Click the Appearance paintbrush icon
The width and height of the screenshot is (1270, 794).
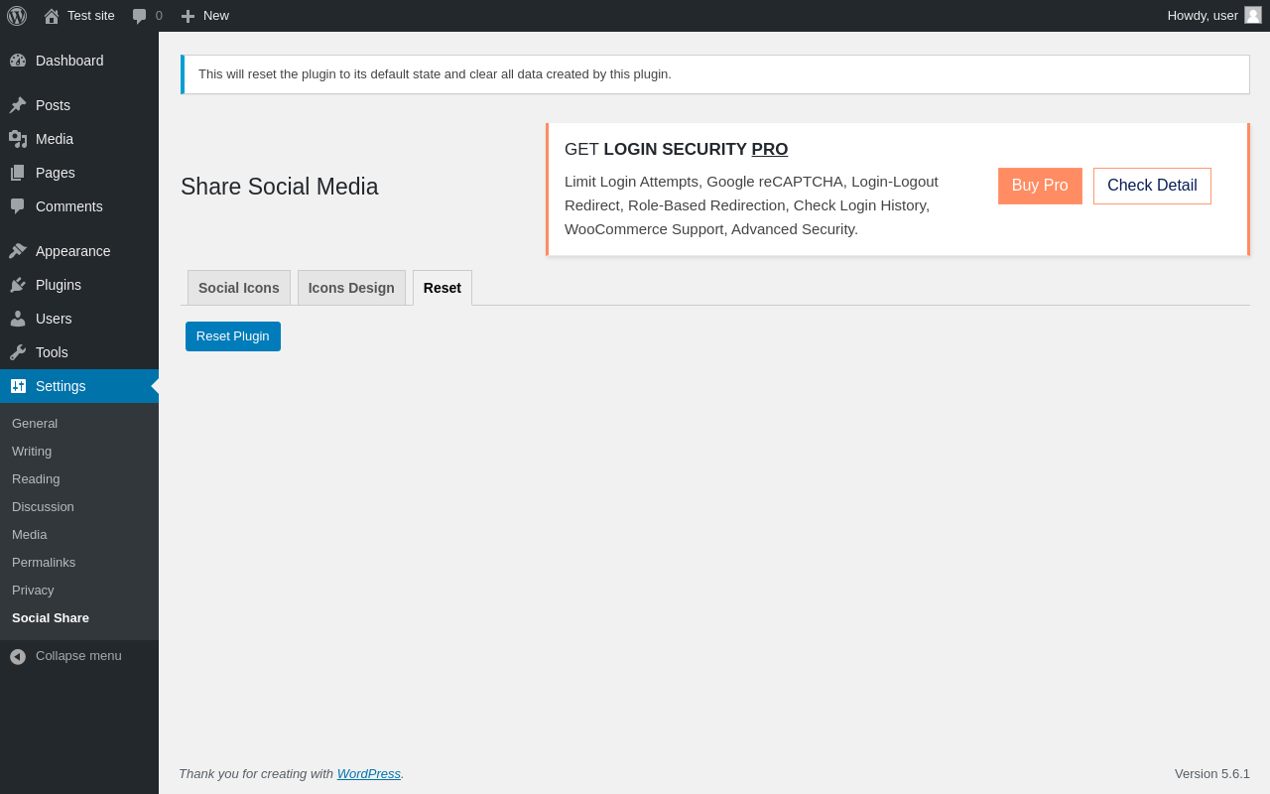click(x=18, y=251)
